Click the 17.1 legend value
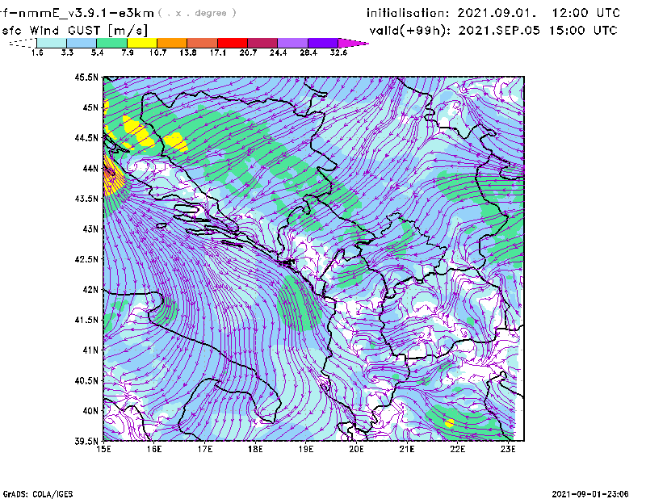This screenshot has width=646, height=499. tap(218, 52)
